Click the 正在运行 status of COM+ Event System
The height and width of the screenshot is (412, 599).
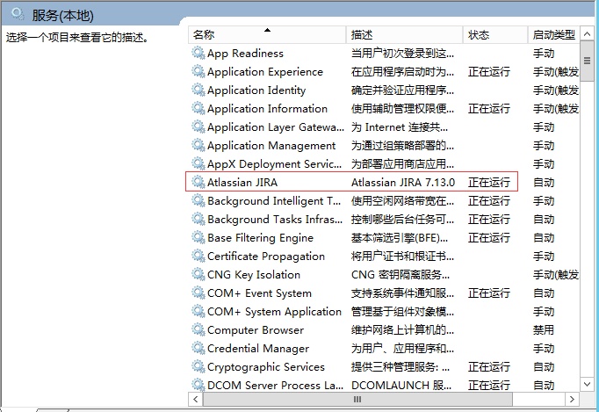coord(489,293)
